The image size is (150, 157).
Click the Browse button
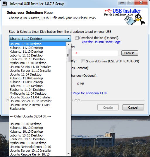tap(130, 53)
